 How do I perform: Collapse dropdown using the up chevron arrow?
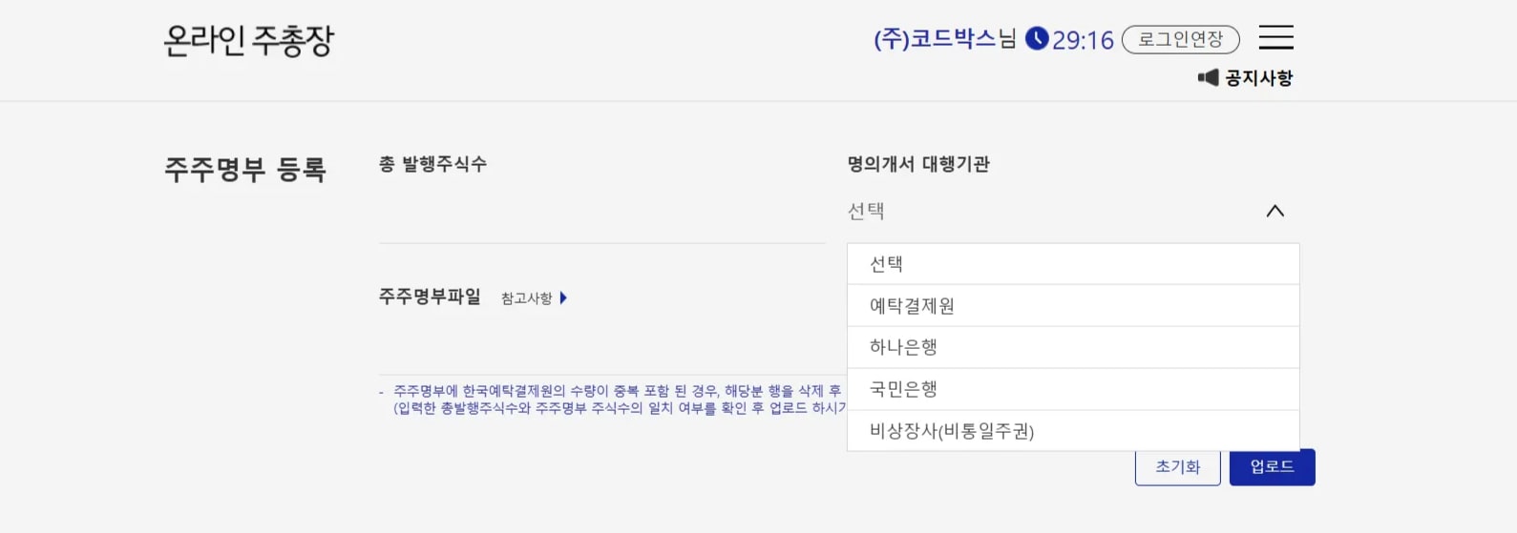pos(1275,211)
